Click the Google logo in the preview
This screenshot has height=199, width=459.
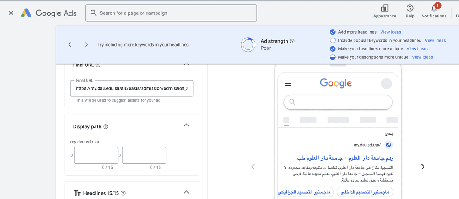point(336,83)
